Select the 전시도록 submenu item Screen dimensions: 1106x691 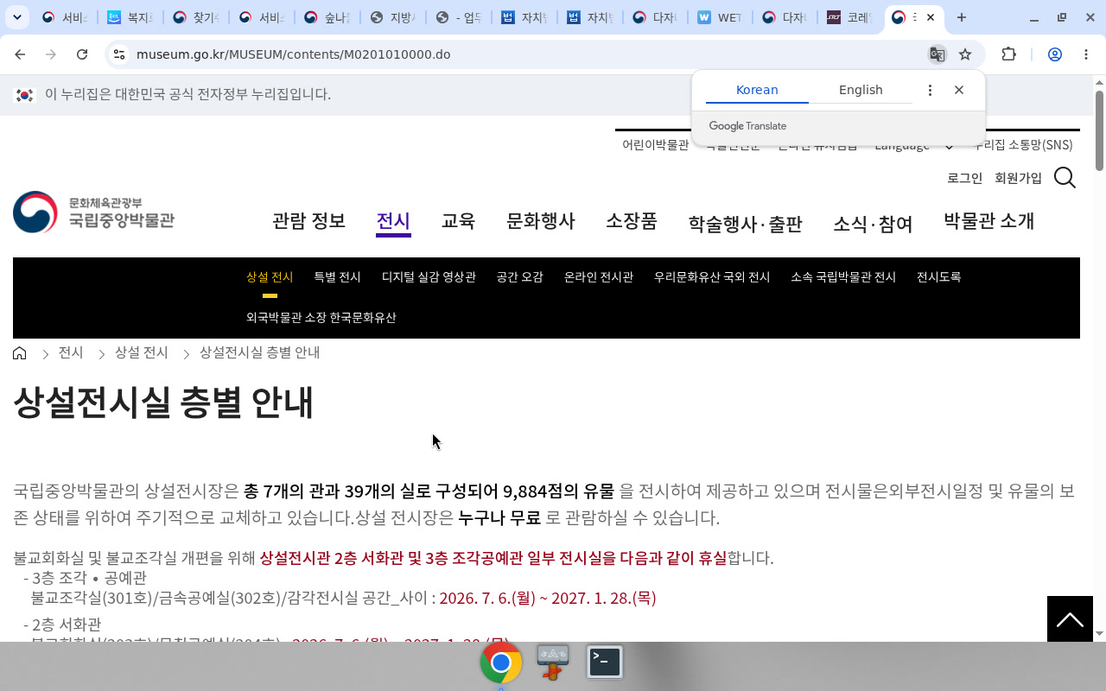click(x=938, y=277)
